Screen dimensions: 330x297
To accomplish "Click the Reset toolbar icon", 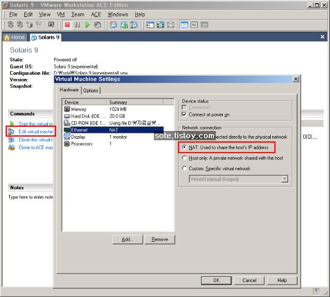I will pyautogui.click(x=97, y=25).
